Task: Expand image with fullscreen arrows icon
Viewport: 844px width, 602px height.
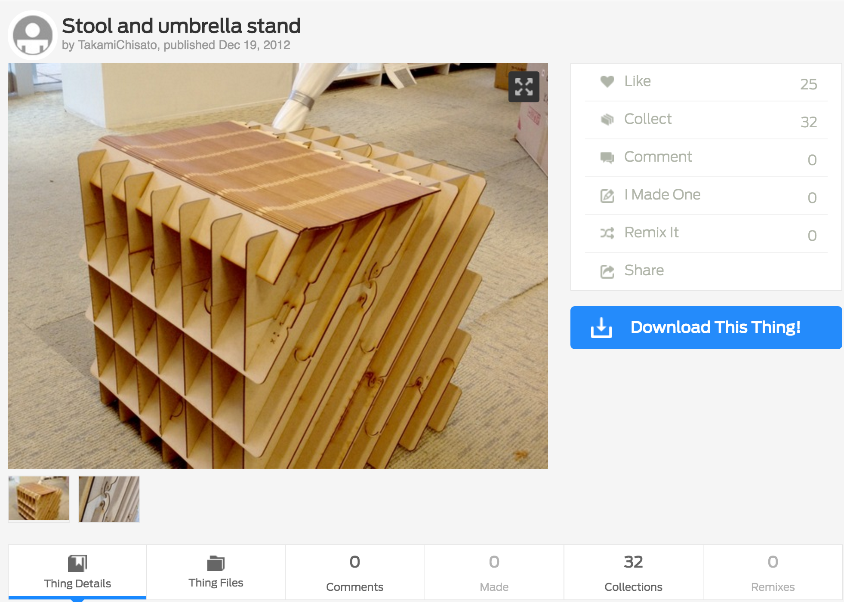Action: click(x=524, y=87)
